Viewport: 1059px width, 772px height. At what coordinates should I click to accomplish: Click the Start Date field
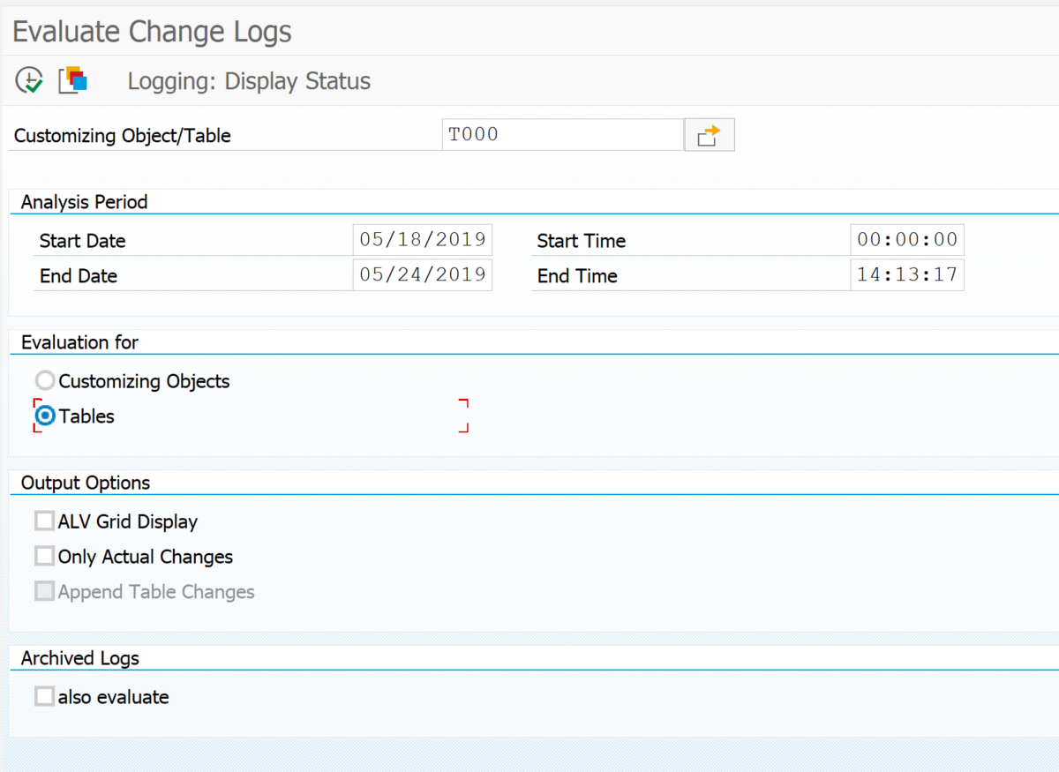point(422,240)
